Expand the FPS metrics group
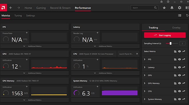189x105 pixels. click(145, 59)
